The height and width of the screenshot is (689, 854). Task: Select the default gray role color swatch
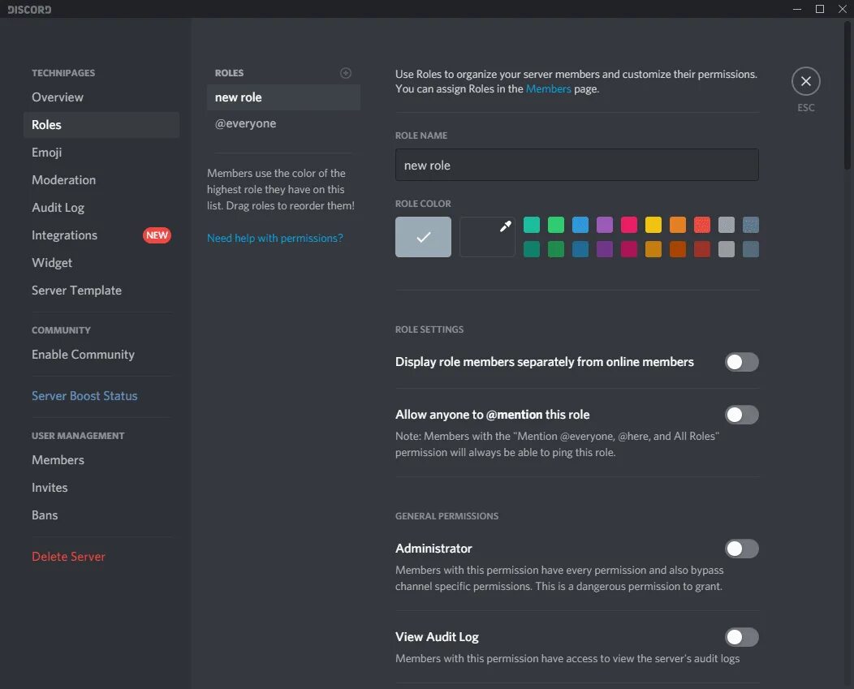tap(423, 237)
